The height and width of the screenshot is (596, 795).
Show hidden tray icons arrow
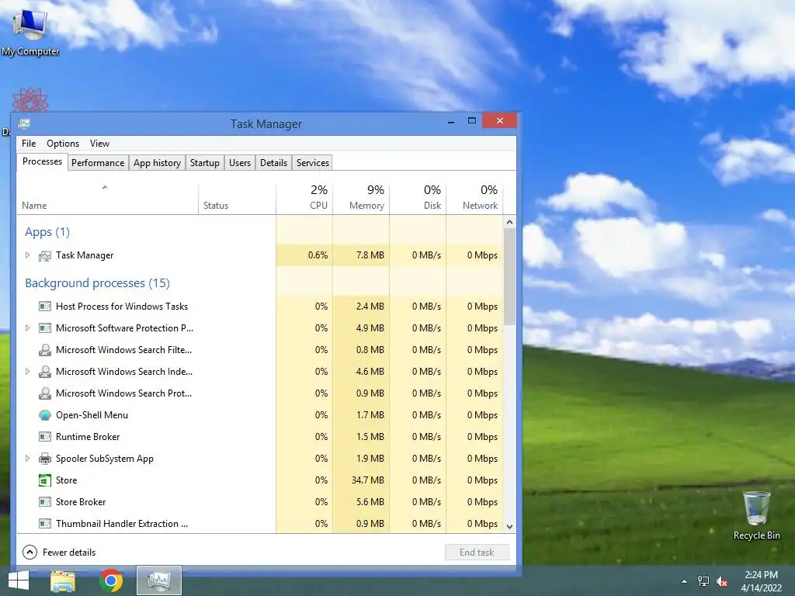(685, 581)
